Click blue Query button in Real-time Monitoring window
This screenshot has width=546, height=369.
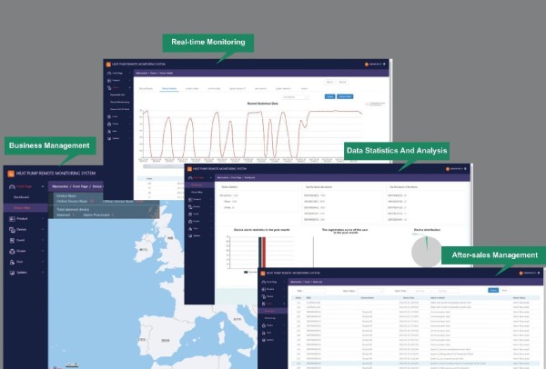(x=329, y=96)
